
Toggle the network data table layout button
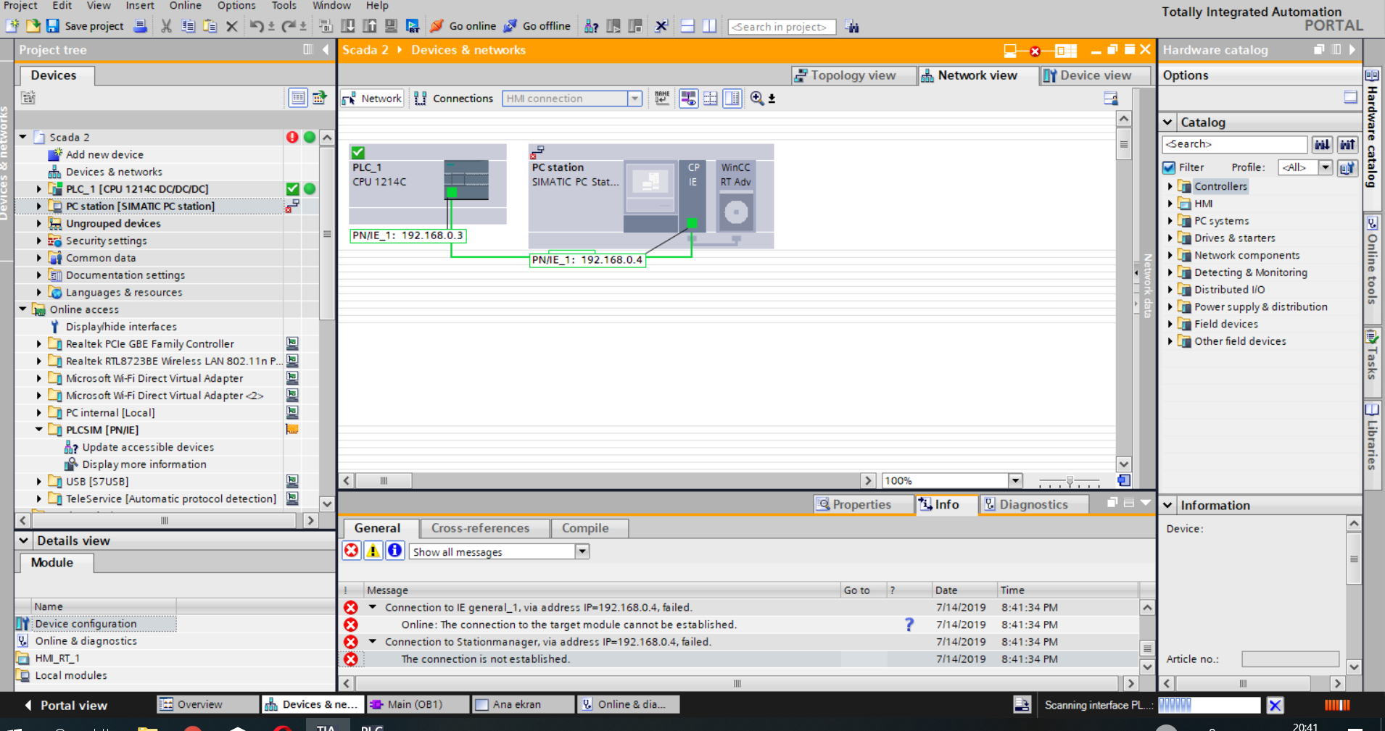pyautogui.click(x=732, y=98)
